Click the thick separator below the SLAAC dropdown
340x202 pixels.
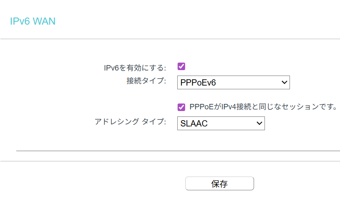pos(178,150)
